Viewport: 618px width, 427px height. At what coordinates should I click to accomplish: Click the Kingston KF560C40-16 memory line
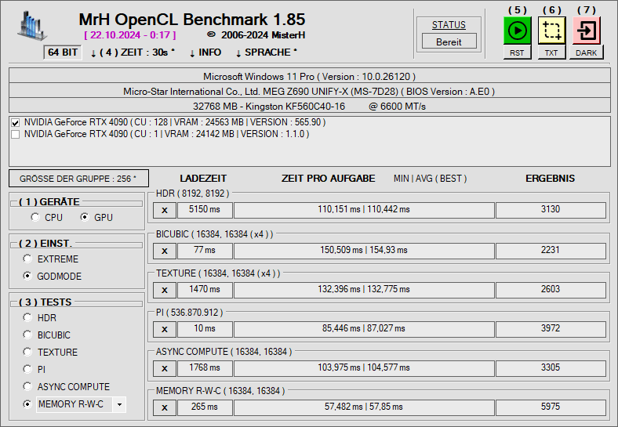point(310,107)
